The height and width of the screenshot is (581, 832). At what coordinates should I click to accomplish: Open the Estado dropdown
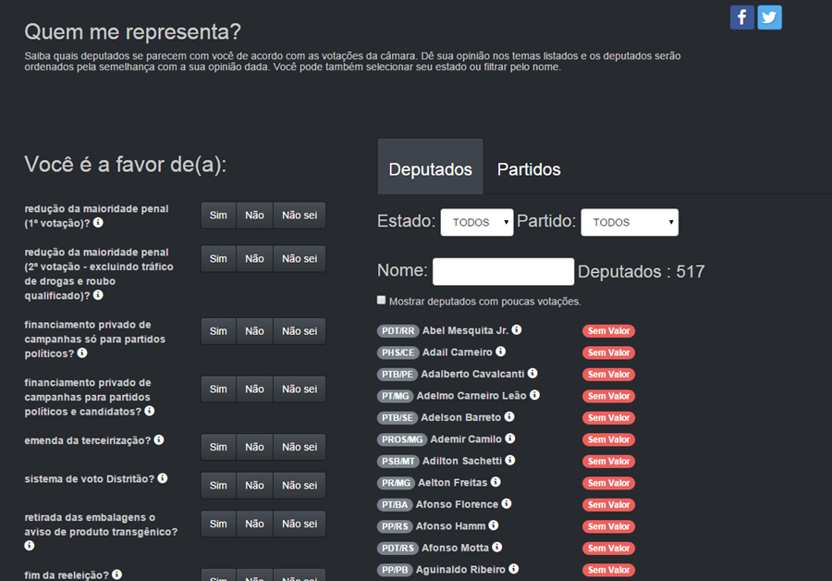[476, 222]
